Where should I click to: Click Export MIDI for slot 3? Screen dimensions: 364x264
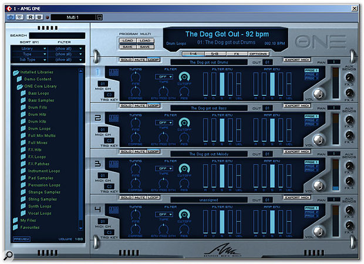coord(297,152)
